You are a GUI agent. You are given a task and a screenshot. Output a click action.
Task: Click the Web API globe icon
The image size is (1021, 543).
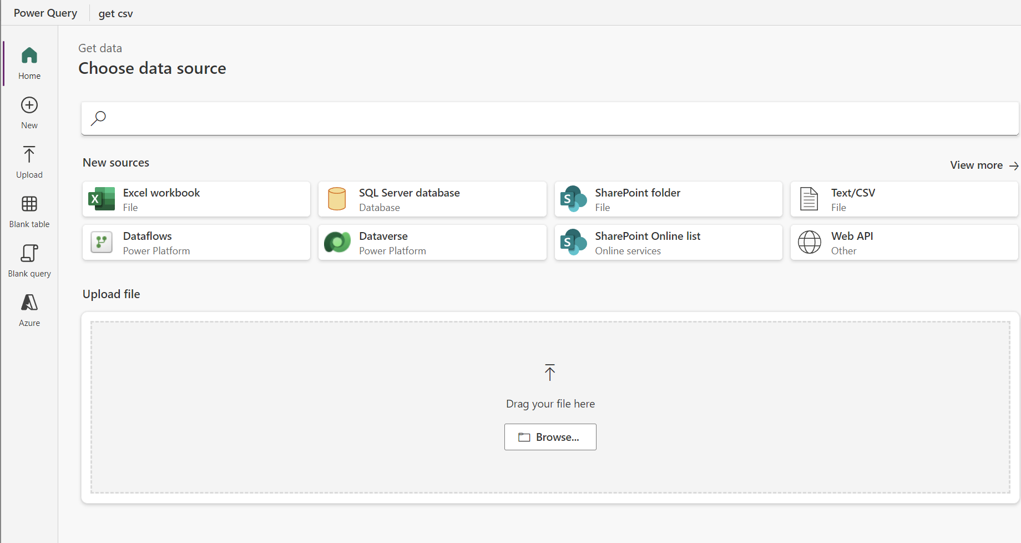[810, 242]
